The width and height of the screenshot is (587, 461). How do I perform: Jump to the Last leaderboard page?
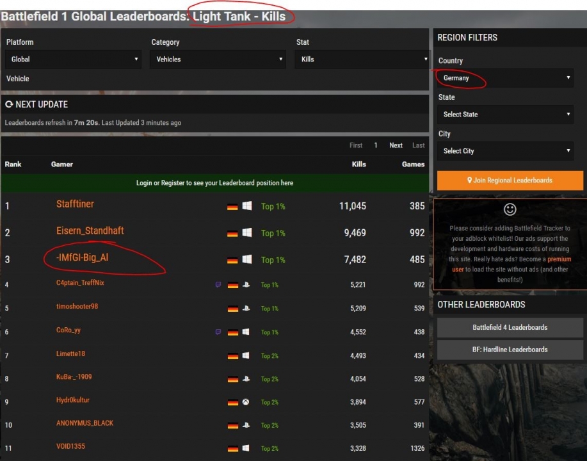(419, 145)
